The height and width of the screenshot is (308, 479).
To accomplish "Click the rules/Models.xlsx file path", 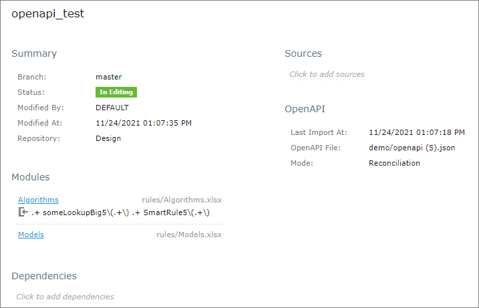I will [x=189, y=235].
